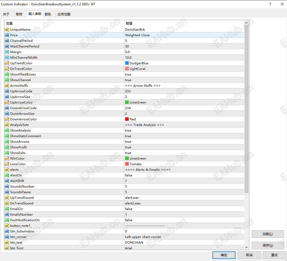Click the 加载(L) button
287x261 pixels.
pyautogui.click(x=268, y=234)
